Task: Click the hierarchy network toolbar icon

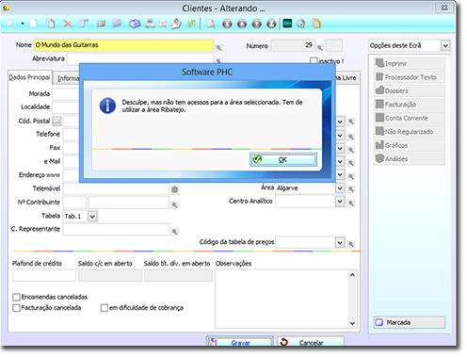Action: (x=150, y=24)
